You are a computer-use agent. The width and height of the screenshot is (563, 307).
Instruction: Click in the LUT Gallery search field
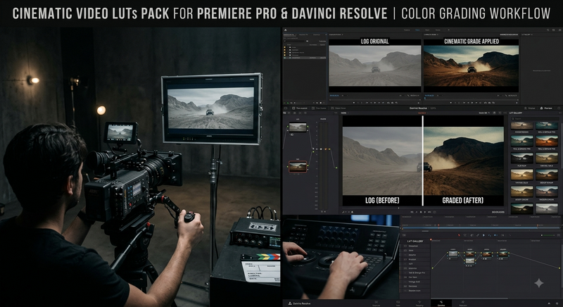point(535,118)
